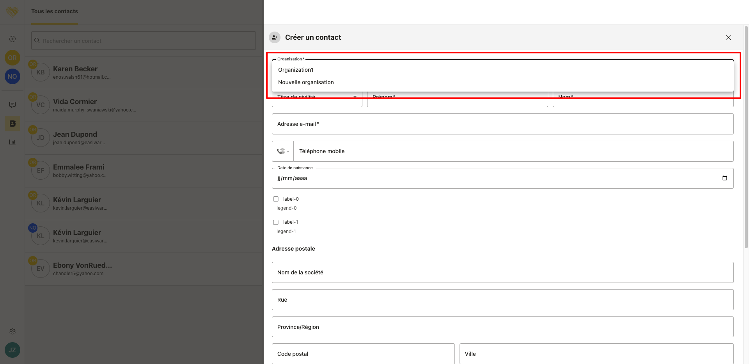Click the Nom de la société field
The height and width of the screenshot is (364, 749).
(502, 272)
